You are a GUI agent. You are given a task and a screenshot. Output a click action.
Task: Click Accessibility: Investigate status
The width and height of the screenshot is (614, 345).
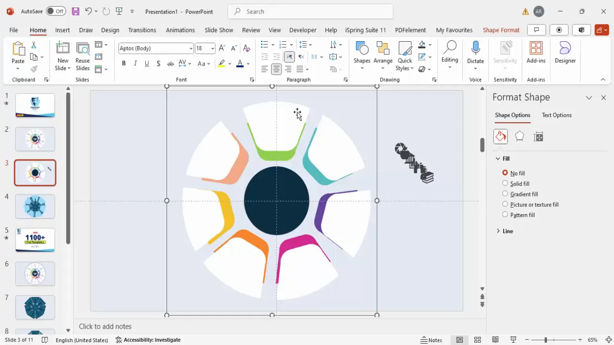(148, 340)
